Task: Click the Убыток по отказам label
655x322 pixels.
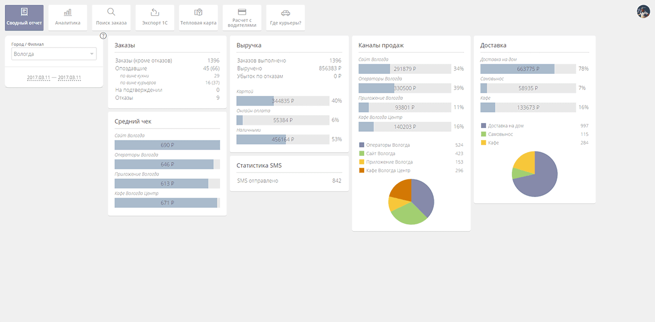Action: point(260,76)
